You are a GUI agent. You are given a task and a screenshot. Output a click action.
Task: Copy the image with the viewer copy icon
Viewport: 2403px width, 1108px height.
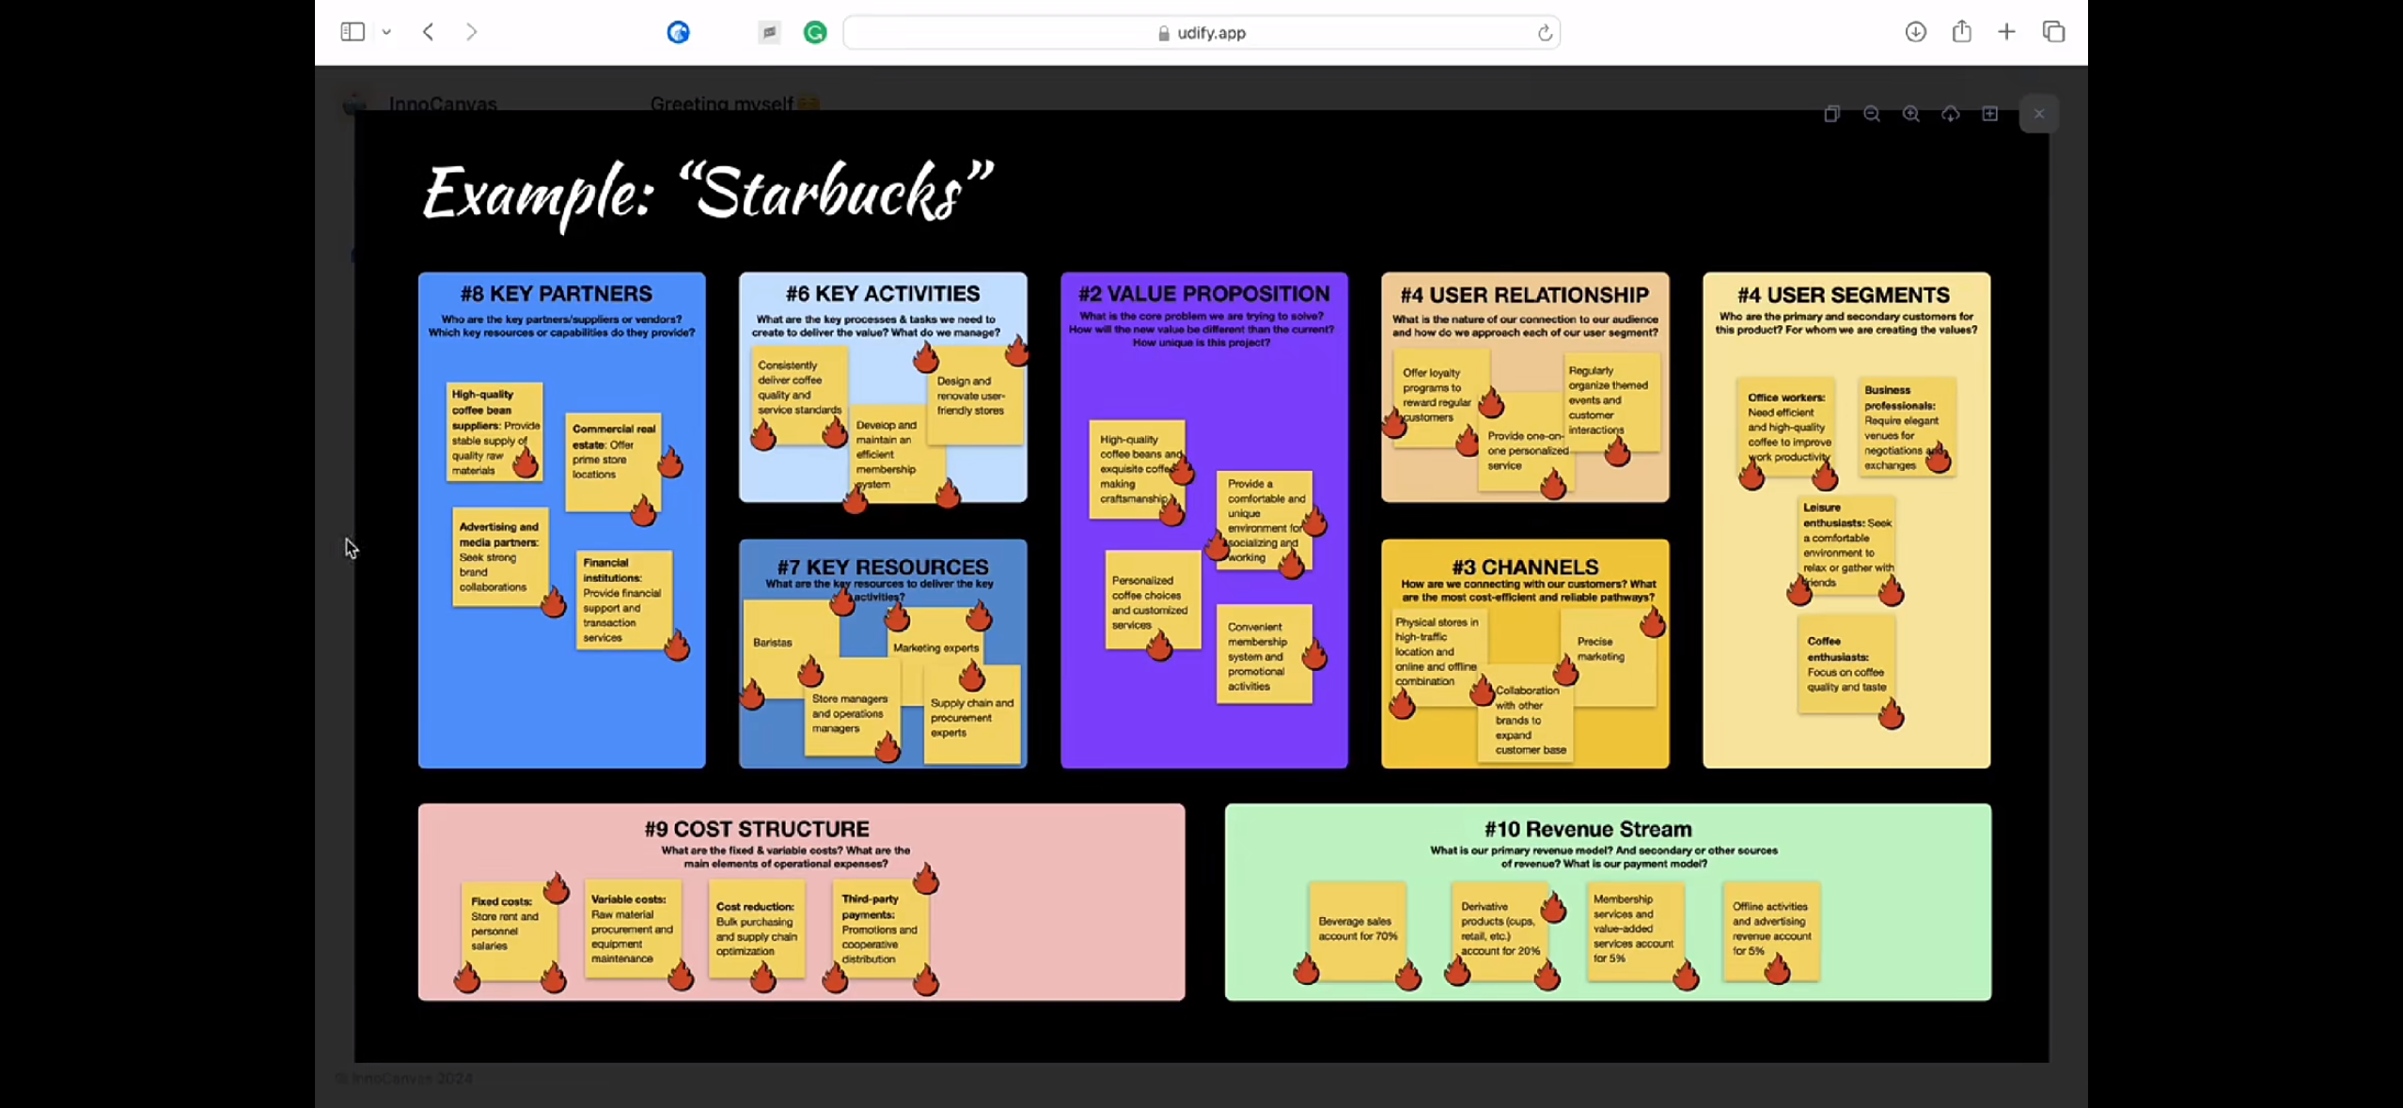point(1831,114)
